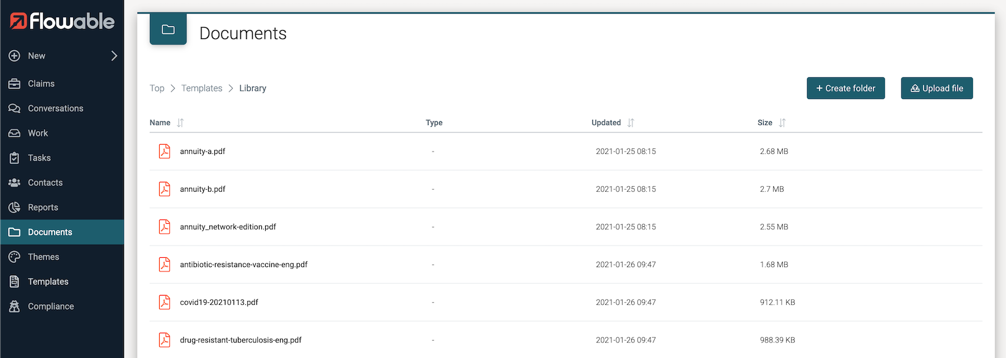
Task: Select Documents in the sidebar menu
Action: pos(50,232)
